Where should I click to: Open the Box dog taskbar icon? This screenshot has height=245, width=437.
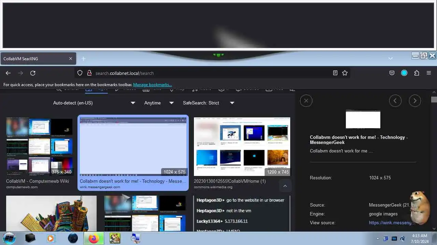[x=115, y=238]
